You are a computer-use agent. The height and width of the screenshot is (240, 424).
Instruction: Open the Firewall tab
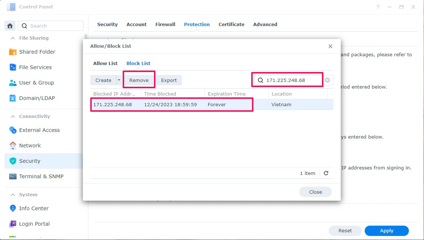pyautogui.click(x=165, y=24)
